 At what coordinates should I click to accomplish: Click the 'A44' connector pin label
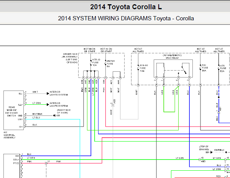(x=118, y=82)
